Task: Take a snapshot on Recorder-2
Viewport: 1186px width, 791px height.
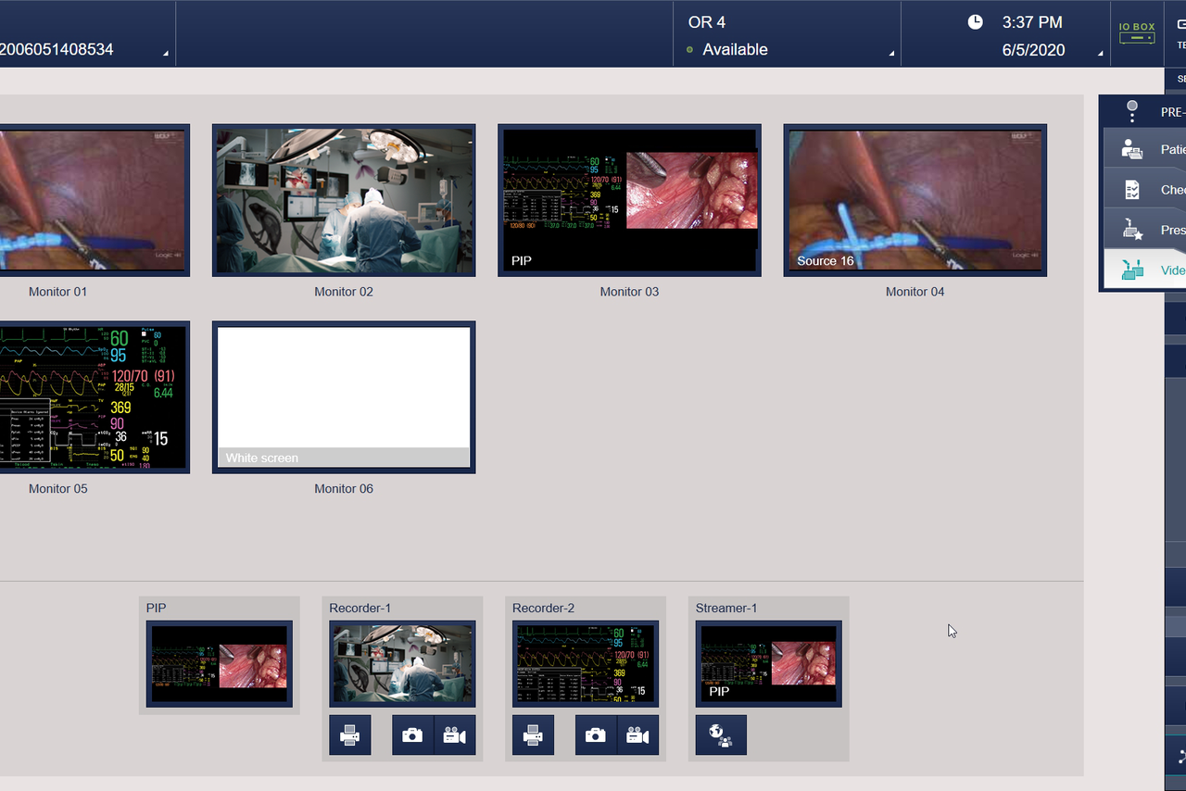Action: click(x=597, y=734)
